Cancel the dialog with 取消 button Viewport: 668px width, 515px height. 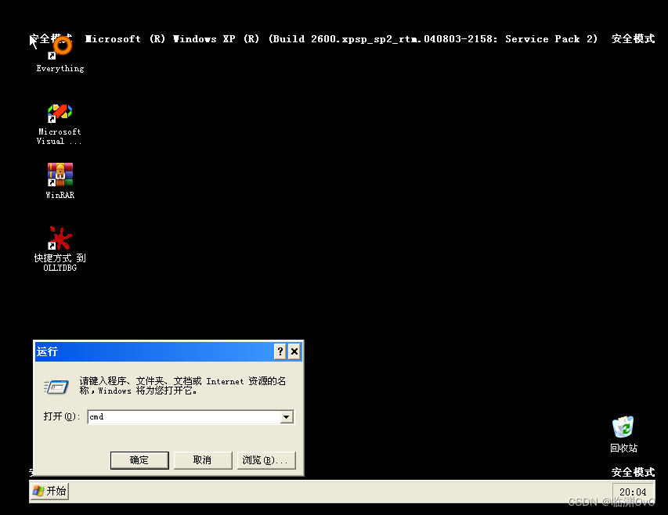pyautogui.click(x=203, y=460)
